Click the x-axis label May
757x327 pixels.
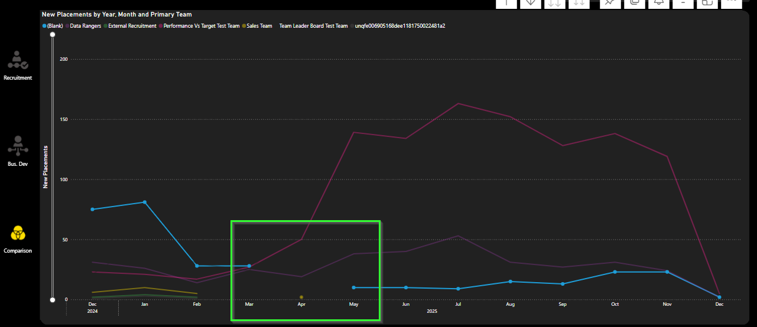[x=354, y=305]
